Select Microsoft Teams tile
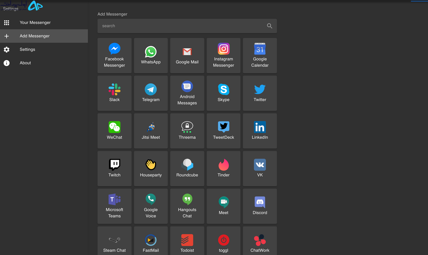 pos(114,206)
